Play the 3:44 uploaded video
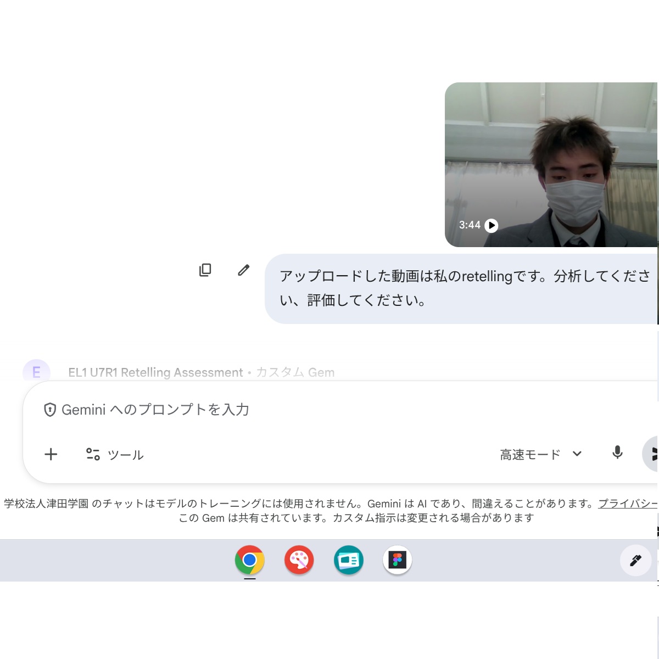 click(x=492, y=225)
